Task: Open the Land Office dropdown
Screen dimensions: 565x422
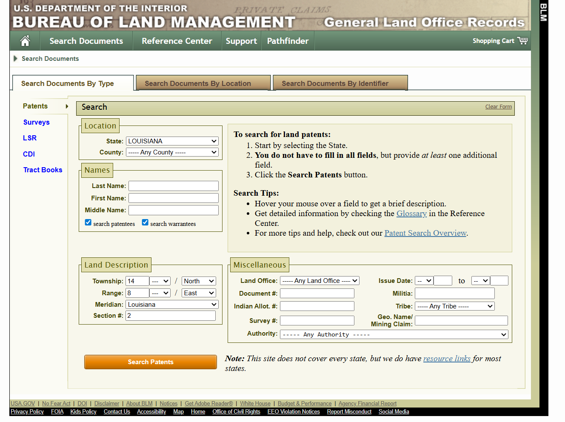Action: 320,281
